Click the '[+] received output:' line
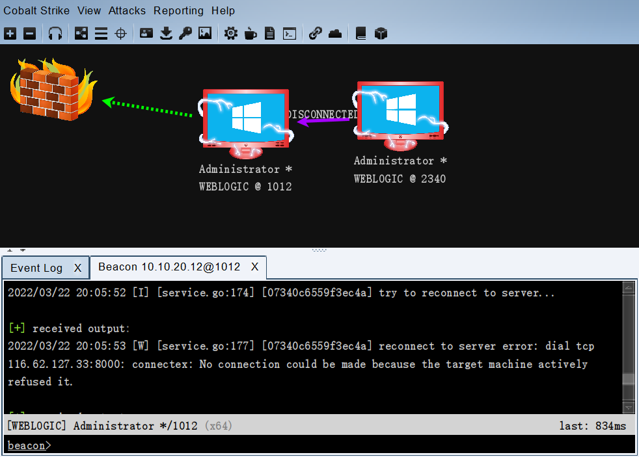The image size is (639, 457). (x=69, y=328)
